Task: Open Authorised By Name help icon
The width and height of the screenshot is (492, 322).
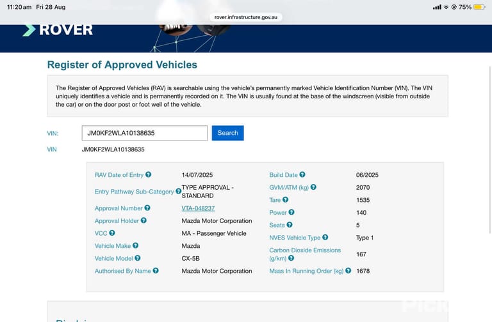Action: pyautogui.click(x=156, y=270)
